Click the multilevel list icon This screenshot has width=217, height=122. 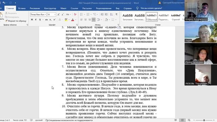click(x=95, y=14)
